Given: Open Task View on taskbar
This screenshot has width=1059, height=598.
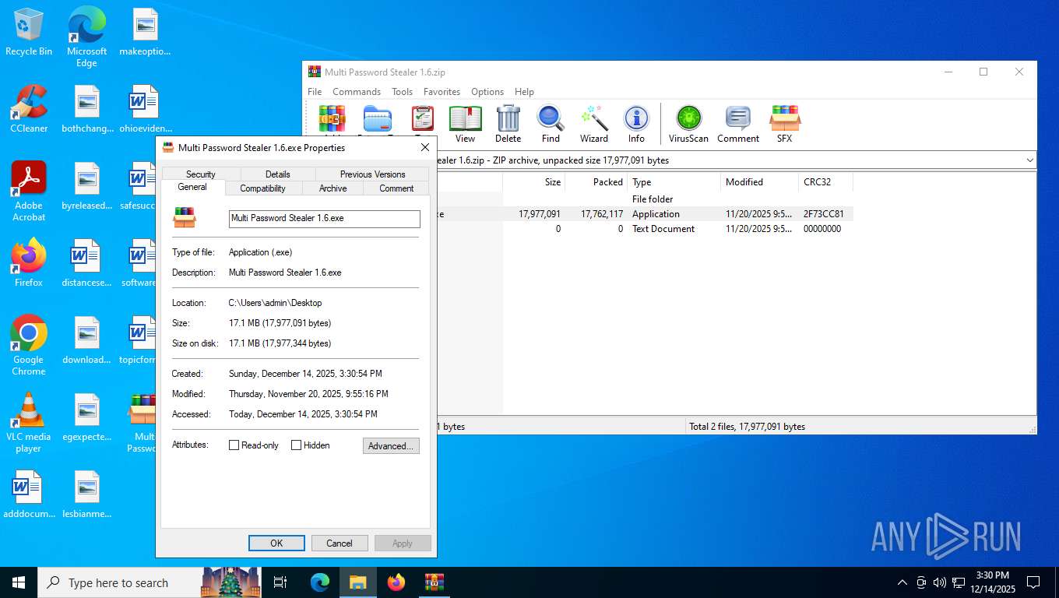Looking at the screenshot, I should (280, 582).
